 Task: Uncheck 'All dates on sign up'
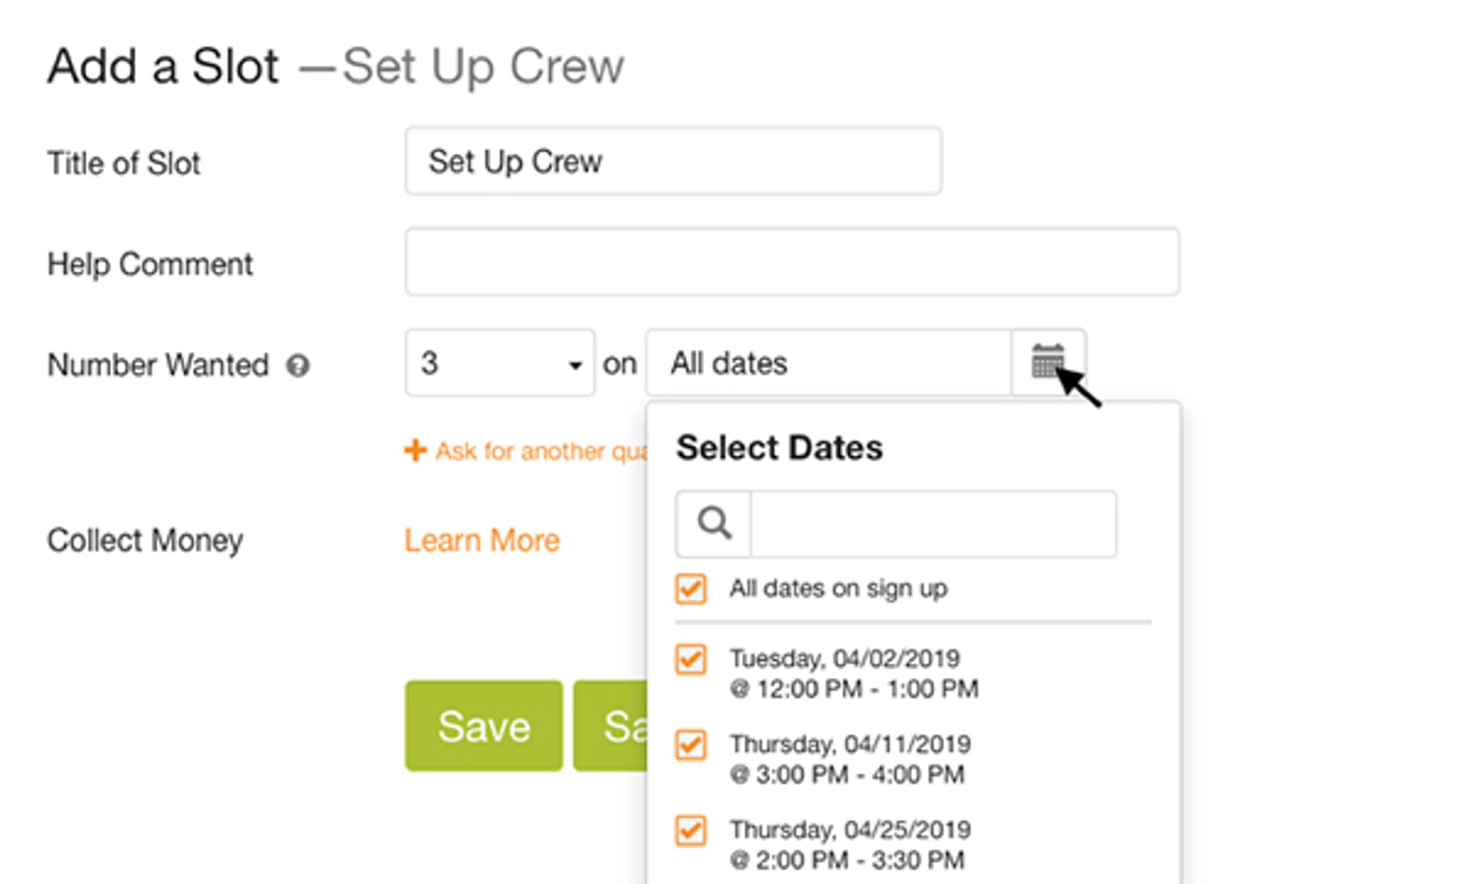pos(691,589)
